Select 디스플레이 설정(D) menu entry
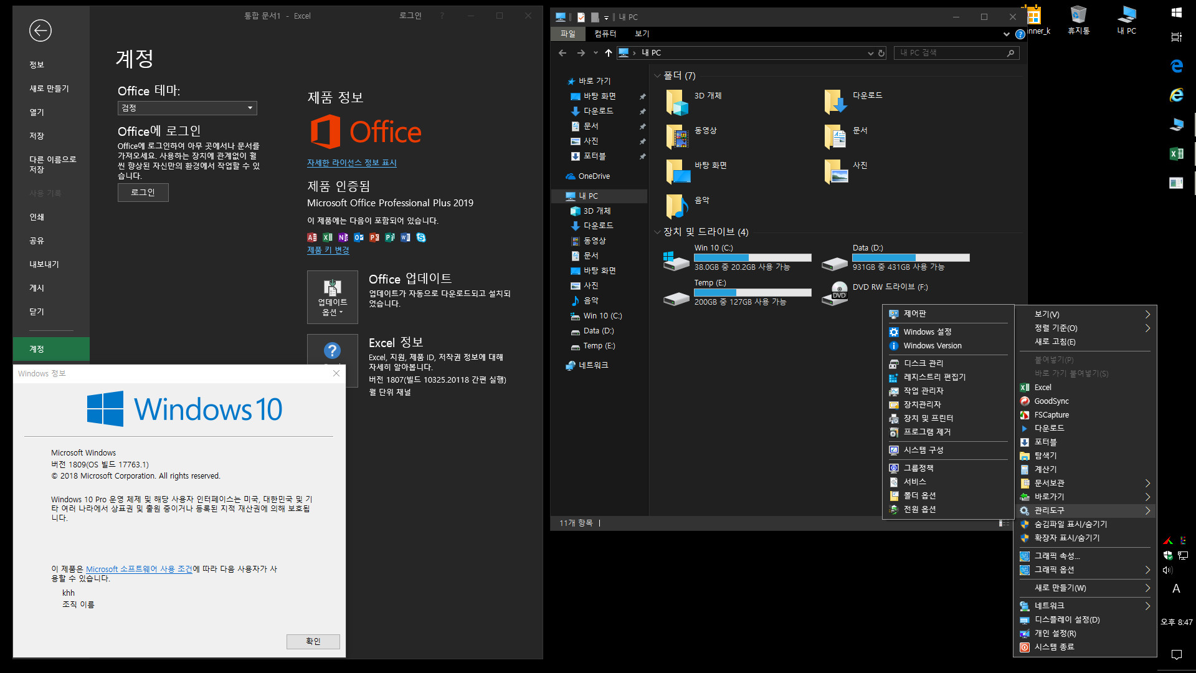The height and width of the screenshot is (673, 1196). [x=1085, y=619]
